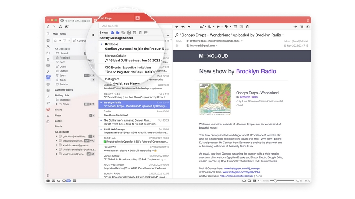Screen dimensions: 355x199
Task: Open the Wonderland album artwork thumbnail
Action: (x=215, y=99)
